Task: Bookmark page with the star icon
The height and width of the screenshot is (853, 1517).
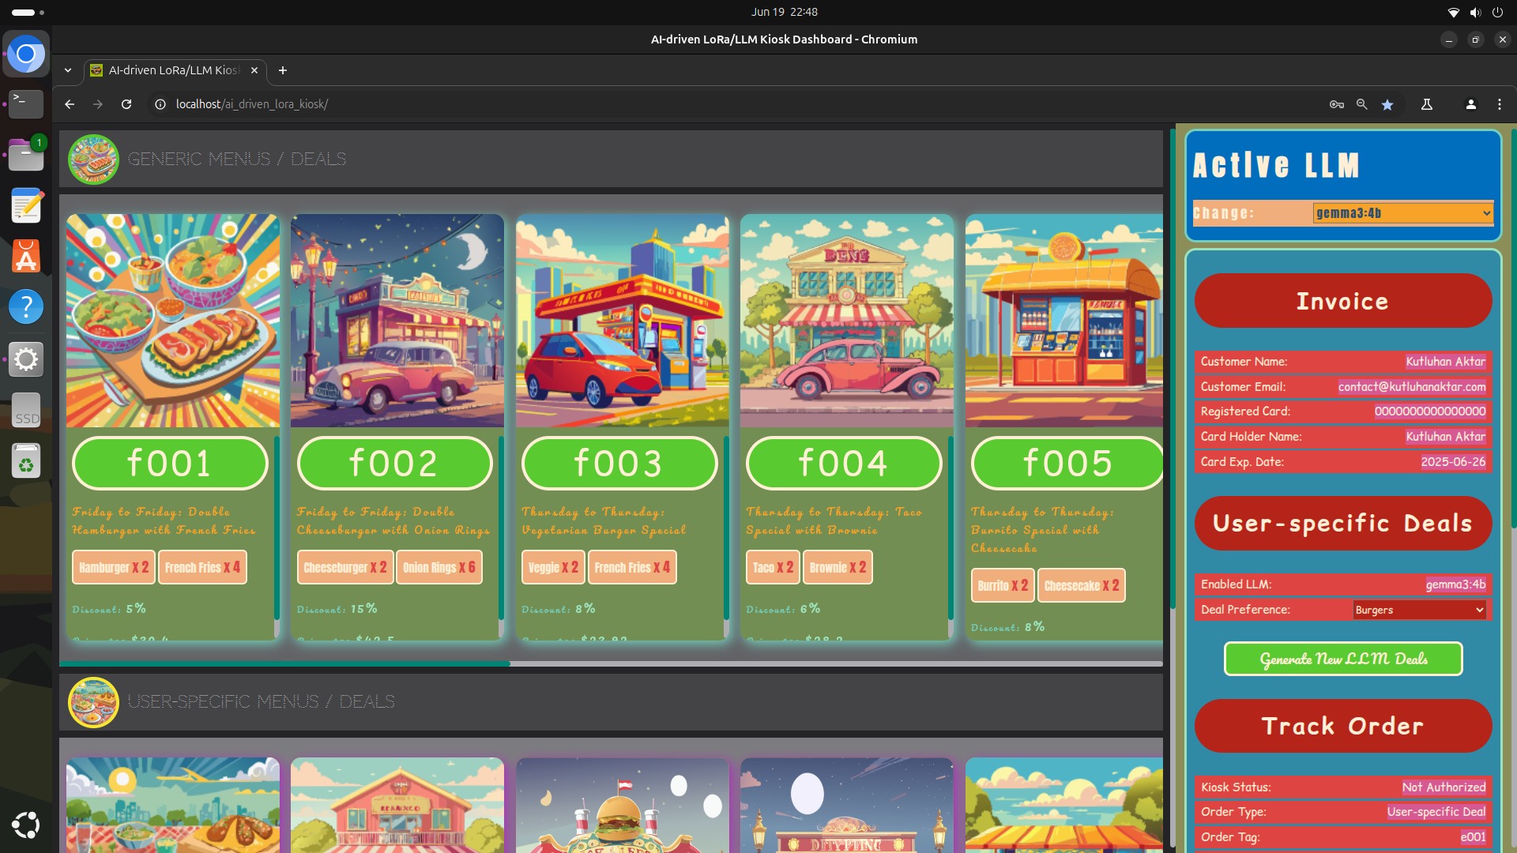Action: click(x=1387, y=104)
